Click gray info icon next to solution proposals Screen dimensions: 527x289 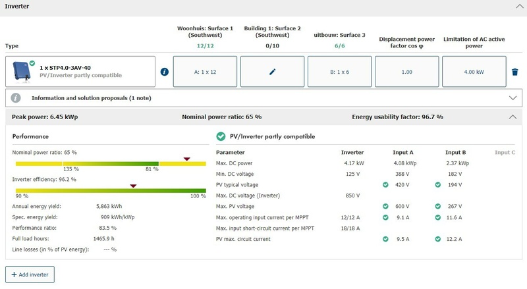(16, 97)
